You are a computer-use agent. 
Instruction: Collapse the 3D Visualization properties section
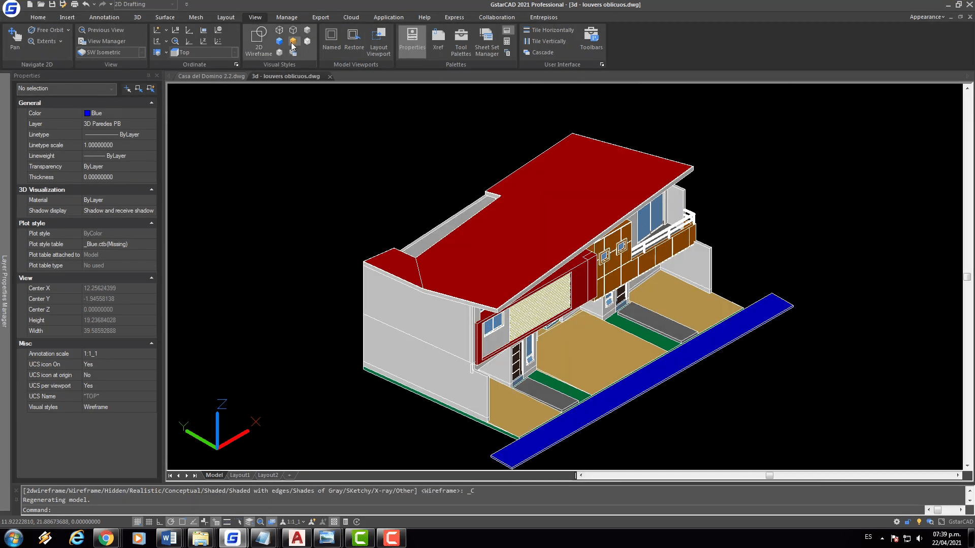coord(151,189)
